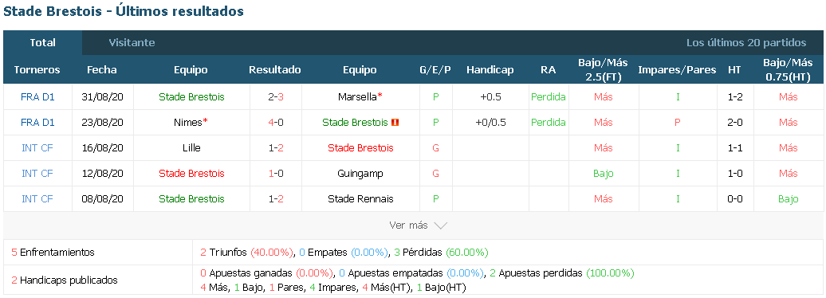This screenshot has height=298, width=826.
Task: Open INT CF tournament for 16/08/20 match
Action: (x=37, y=148)
